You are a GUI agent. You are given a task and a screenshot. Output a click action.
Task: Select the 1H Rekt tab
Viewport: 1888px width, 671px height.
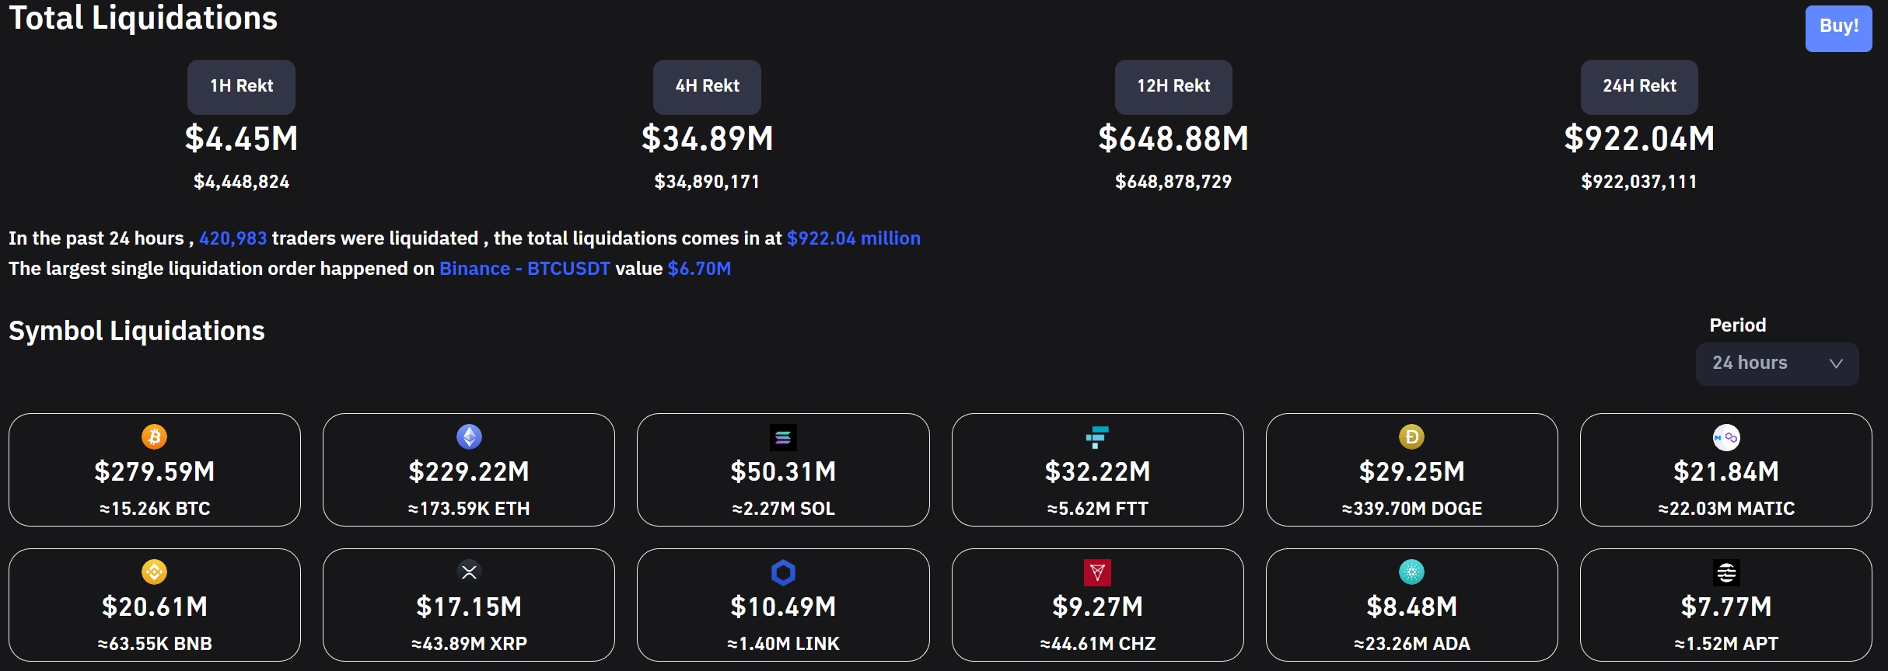241,86
